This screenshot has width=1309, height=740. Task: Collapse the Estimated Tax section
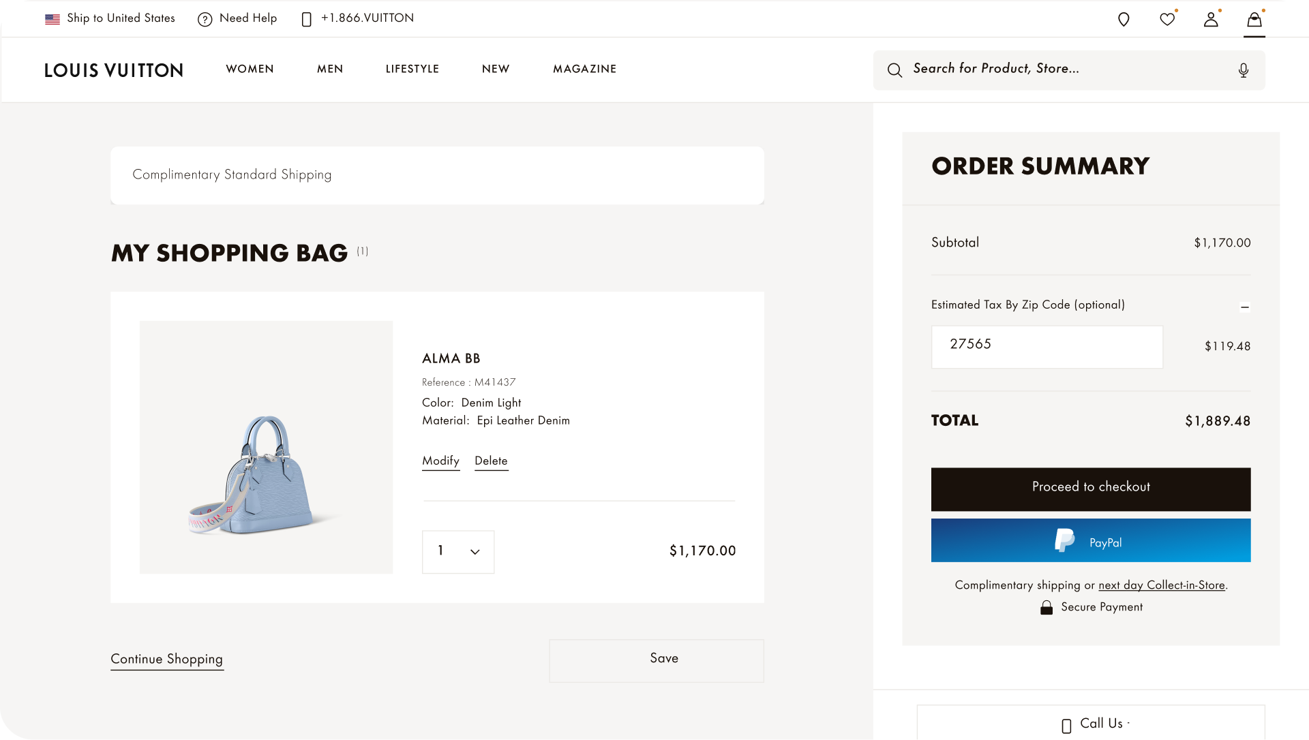pyautogui.click(x=1244, y=307)
